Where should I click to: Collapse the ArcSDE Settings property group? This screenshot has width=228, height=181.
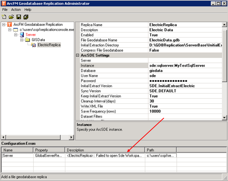(78, 55)
